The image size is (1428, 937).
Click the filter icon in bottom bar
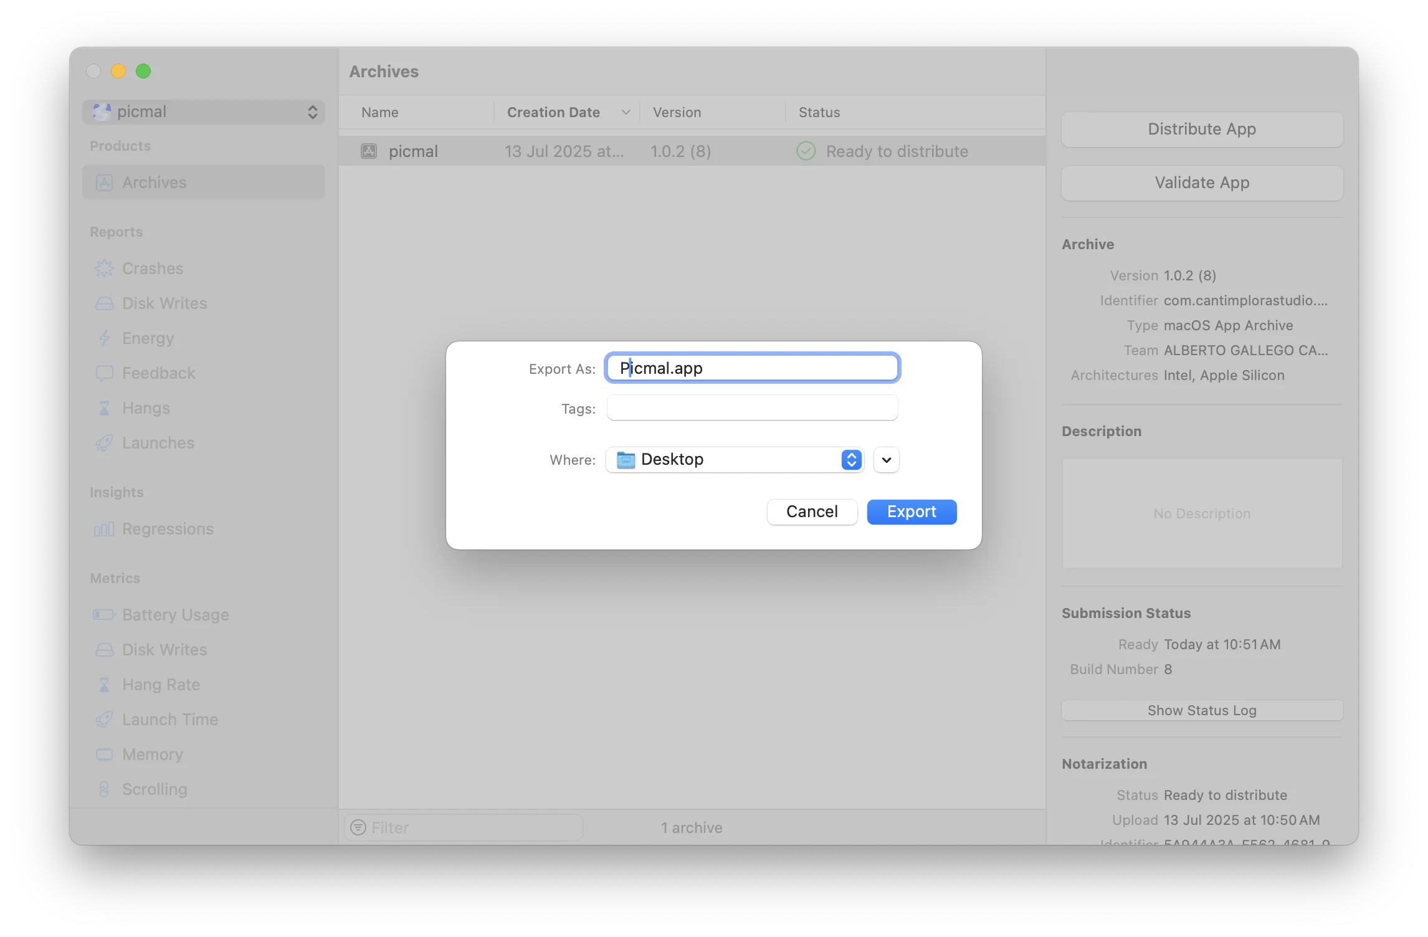point(358,827)
